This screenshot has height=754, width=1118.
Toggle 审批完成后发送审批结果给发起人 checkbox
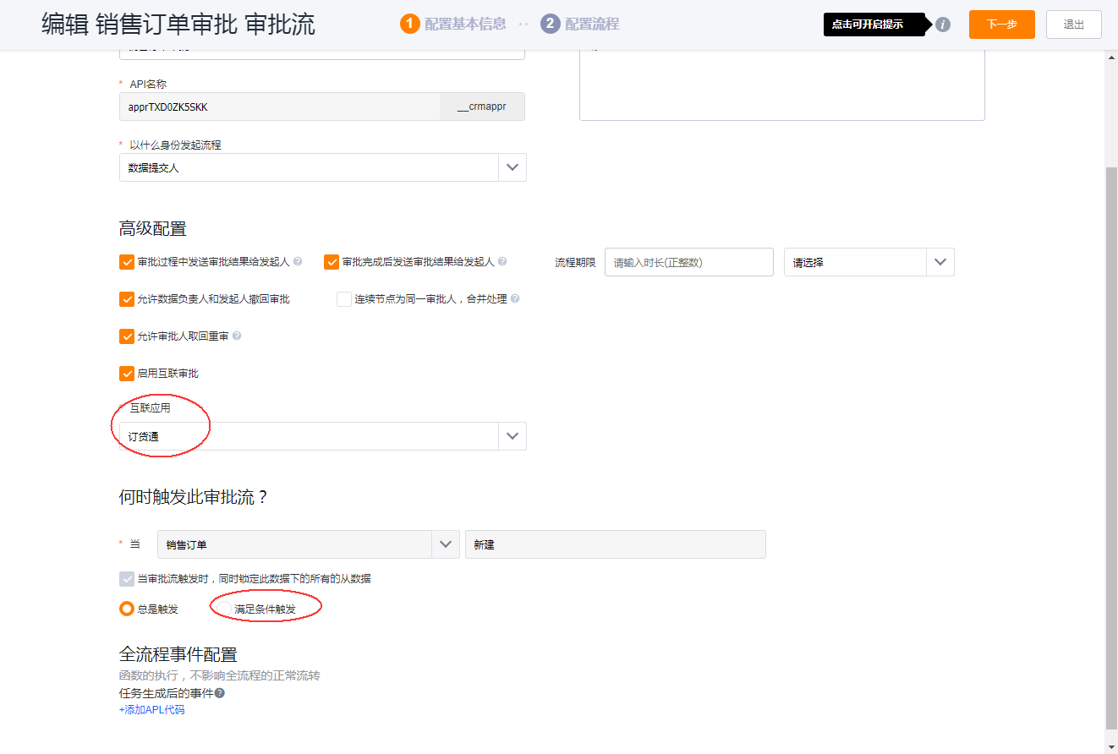pos(332,262)
